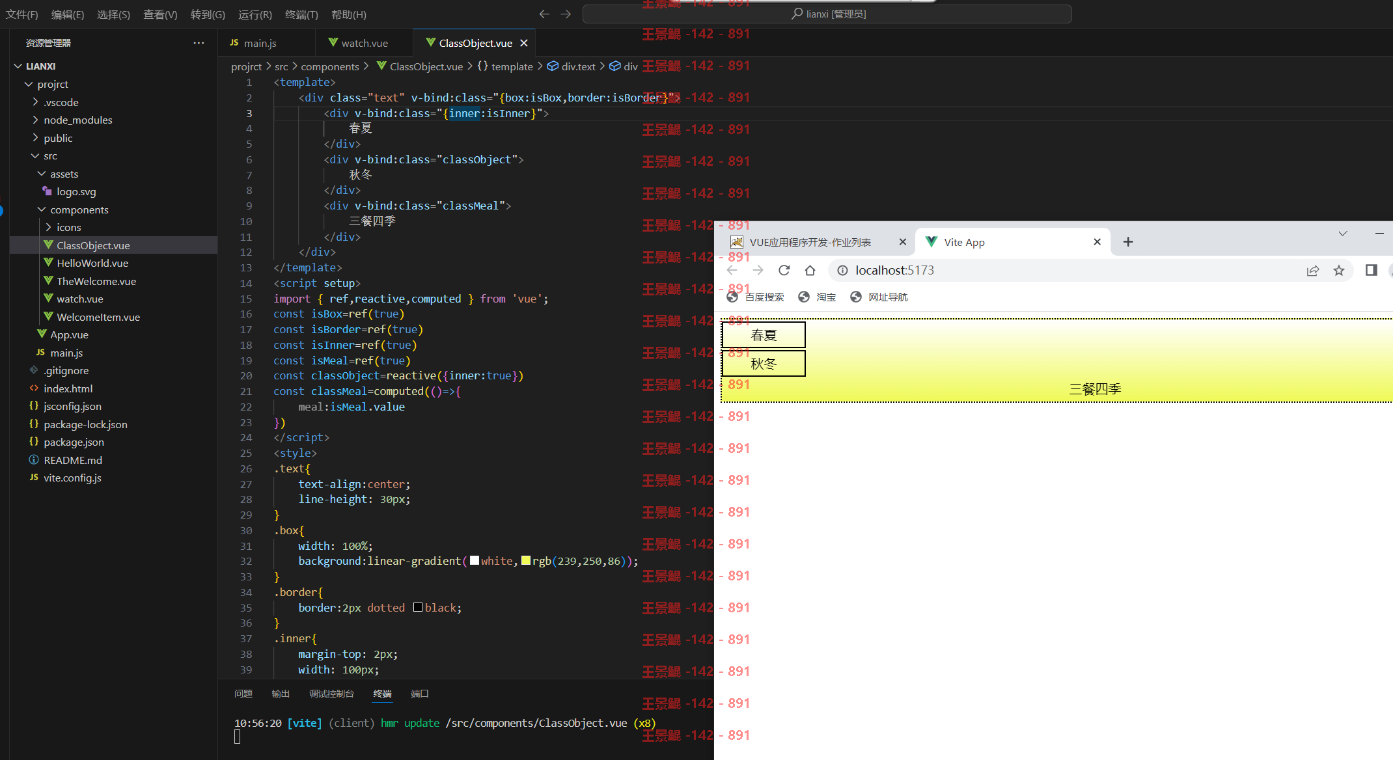Click black color swatch on line 35
Viewport: 1393px width, 760px height.
pos(418,607)
